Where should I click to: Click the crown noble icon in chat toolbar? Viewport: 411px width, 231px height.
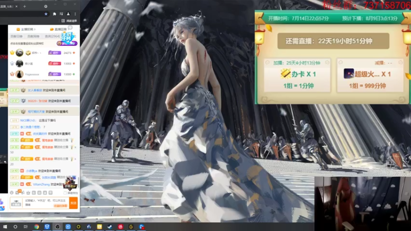28,192
